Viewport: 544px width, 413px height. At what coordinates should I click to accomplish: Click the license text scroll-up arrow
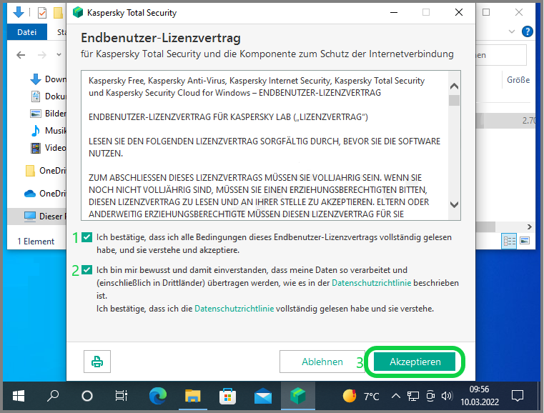pyautogui.click(x=454, y=86)
